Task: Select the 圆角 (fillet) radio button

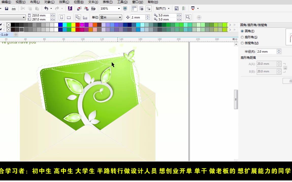Action: 242,31
